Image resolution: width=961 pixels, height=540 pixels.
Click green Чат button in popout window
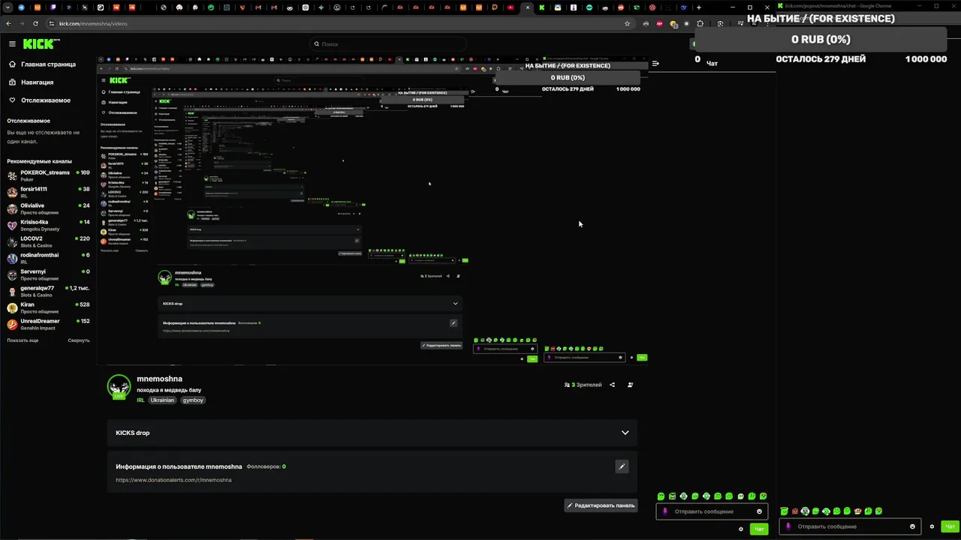(950, 526)
